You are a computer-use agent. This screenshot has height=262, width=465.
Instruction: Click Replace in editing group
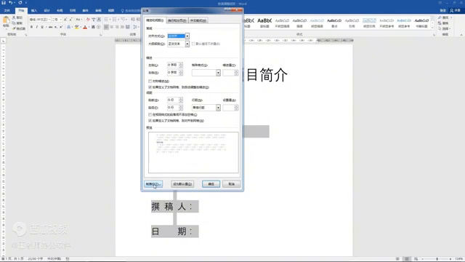443,23
